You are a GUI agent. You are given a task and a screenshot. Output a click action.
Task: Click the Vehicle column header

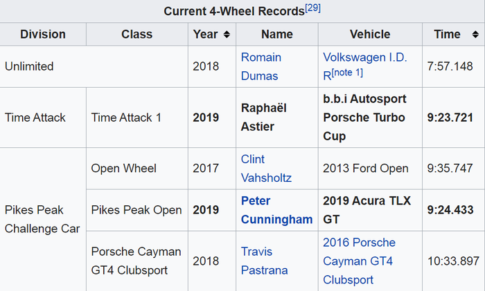pos(370,35)
